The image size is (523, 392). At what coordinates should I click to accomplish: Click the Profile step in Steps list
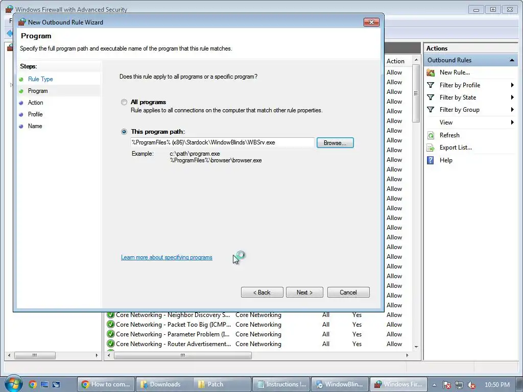click(35, 114)
